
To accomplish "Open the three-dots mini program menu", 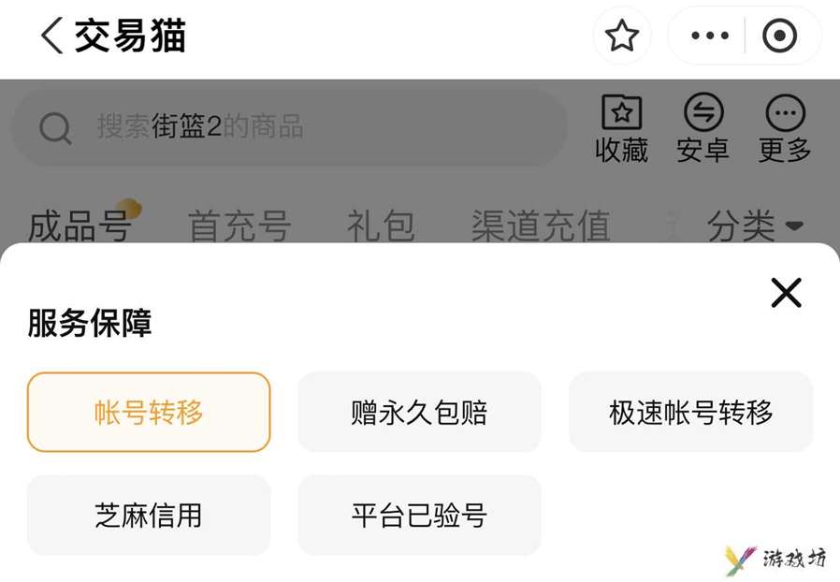I will pyautogui.click(x=710, y=36).
